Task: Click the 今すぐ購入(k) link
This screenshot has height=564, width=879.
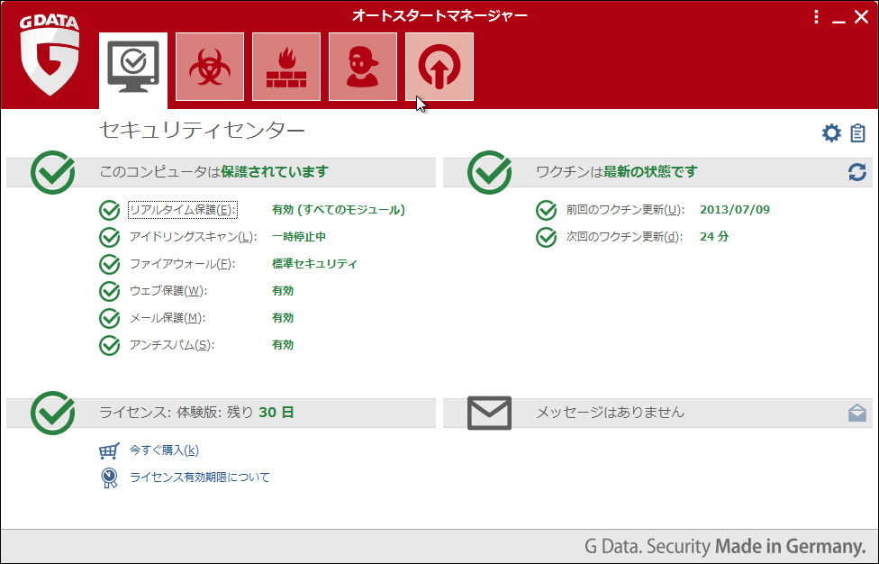Action: 164,450
